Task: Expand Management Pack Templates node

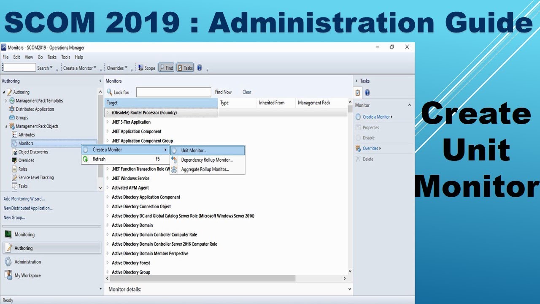Action: pyautogui.click(x=6, y=101)
